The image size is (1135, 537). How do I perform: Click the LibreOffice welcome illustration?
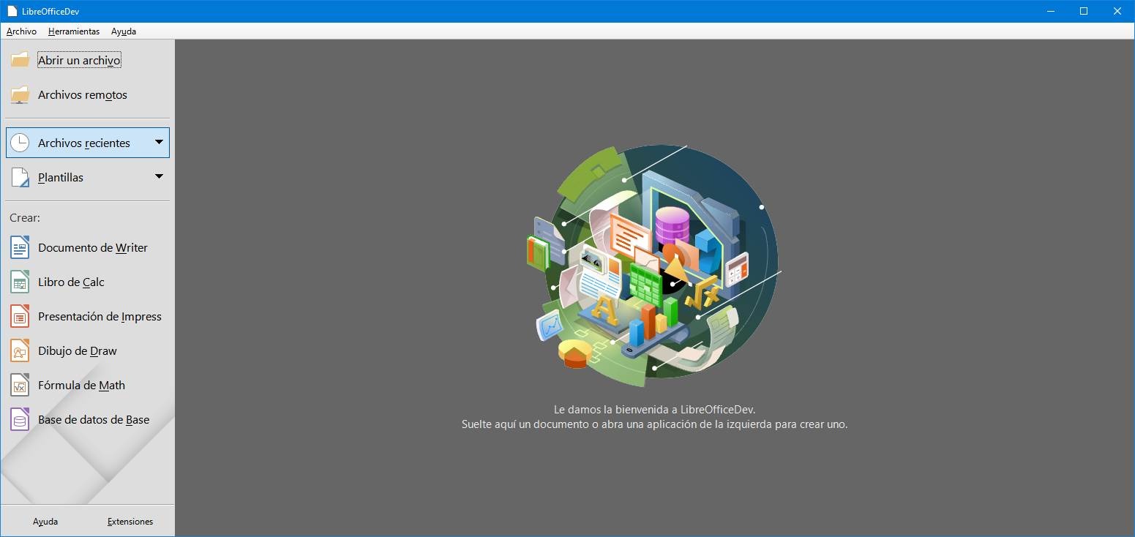pos(653,266)
